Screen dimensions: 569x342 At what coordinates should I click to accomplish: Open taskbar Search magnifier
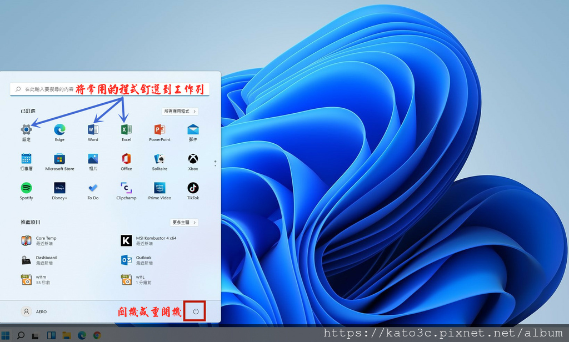pyautogui.click(x=21, y=335)
